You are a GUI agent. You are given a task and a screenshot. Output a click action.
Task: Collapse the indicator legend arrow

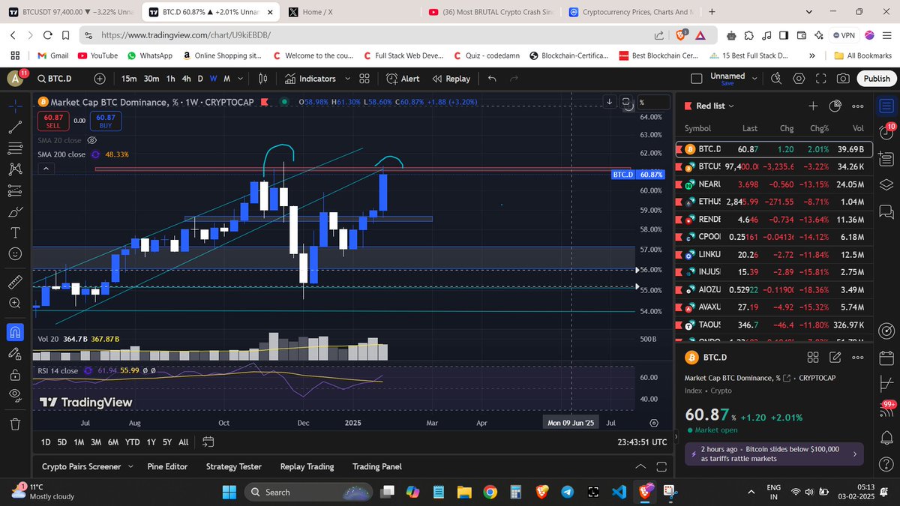tap(46, 169)
